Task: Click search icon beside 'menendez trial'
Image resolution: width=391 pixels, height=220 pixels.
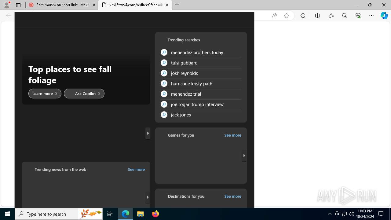Action: 164,94
